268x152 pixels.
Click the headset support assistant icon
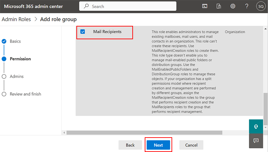[x=256, y=126]
